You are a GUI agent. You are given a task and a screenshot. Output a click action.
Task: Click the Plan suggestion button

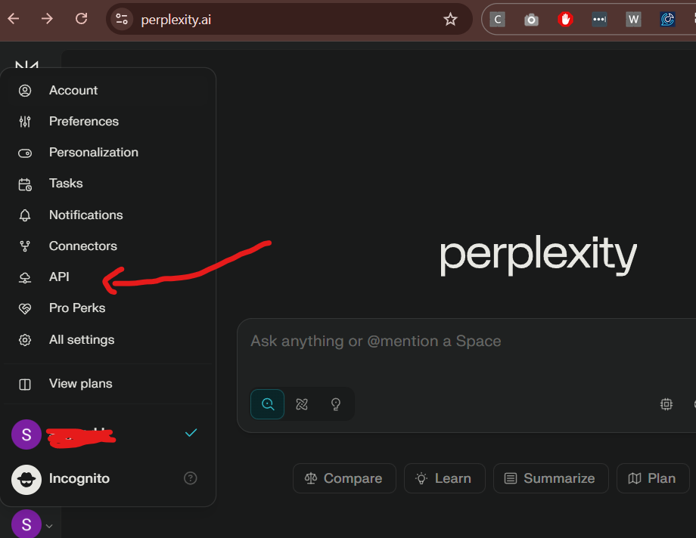tap(653, 478)
